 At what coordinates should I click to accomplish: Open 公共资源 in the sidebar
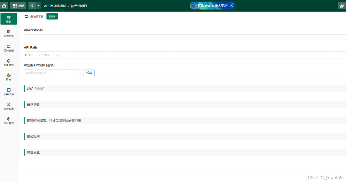9,92
